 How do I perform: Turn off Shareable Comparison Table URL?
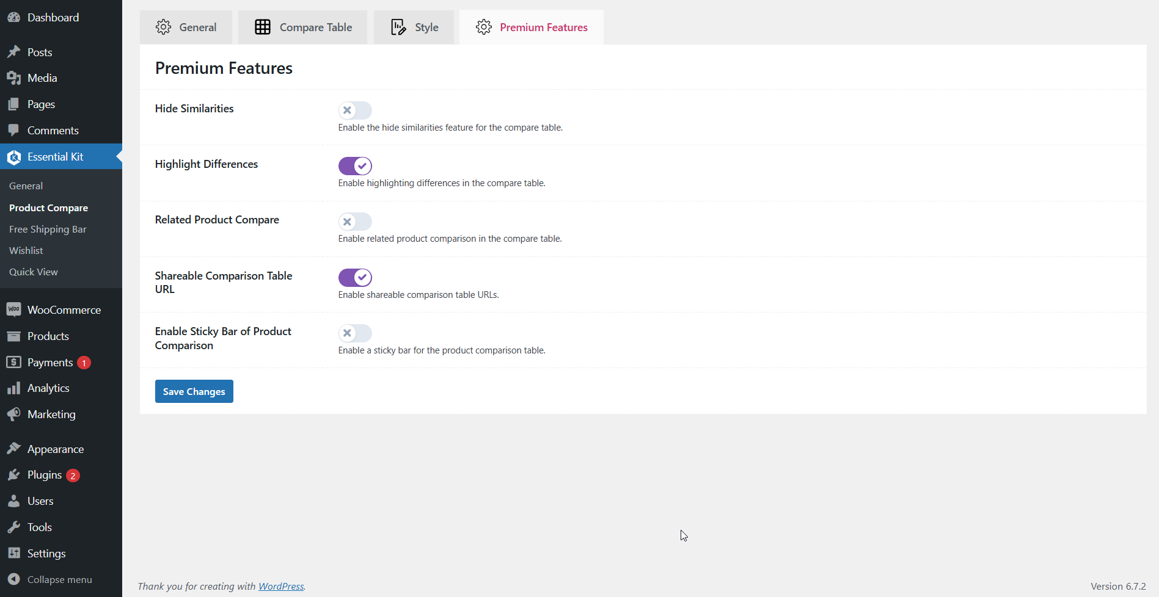[x=355, y=278]
